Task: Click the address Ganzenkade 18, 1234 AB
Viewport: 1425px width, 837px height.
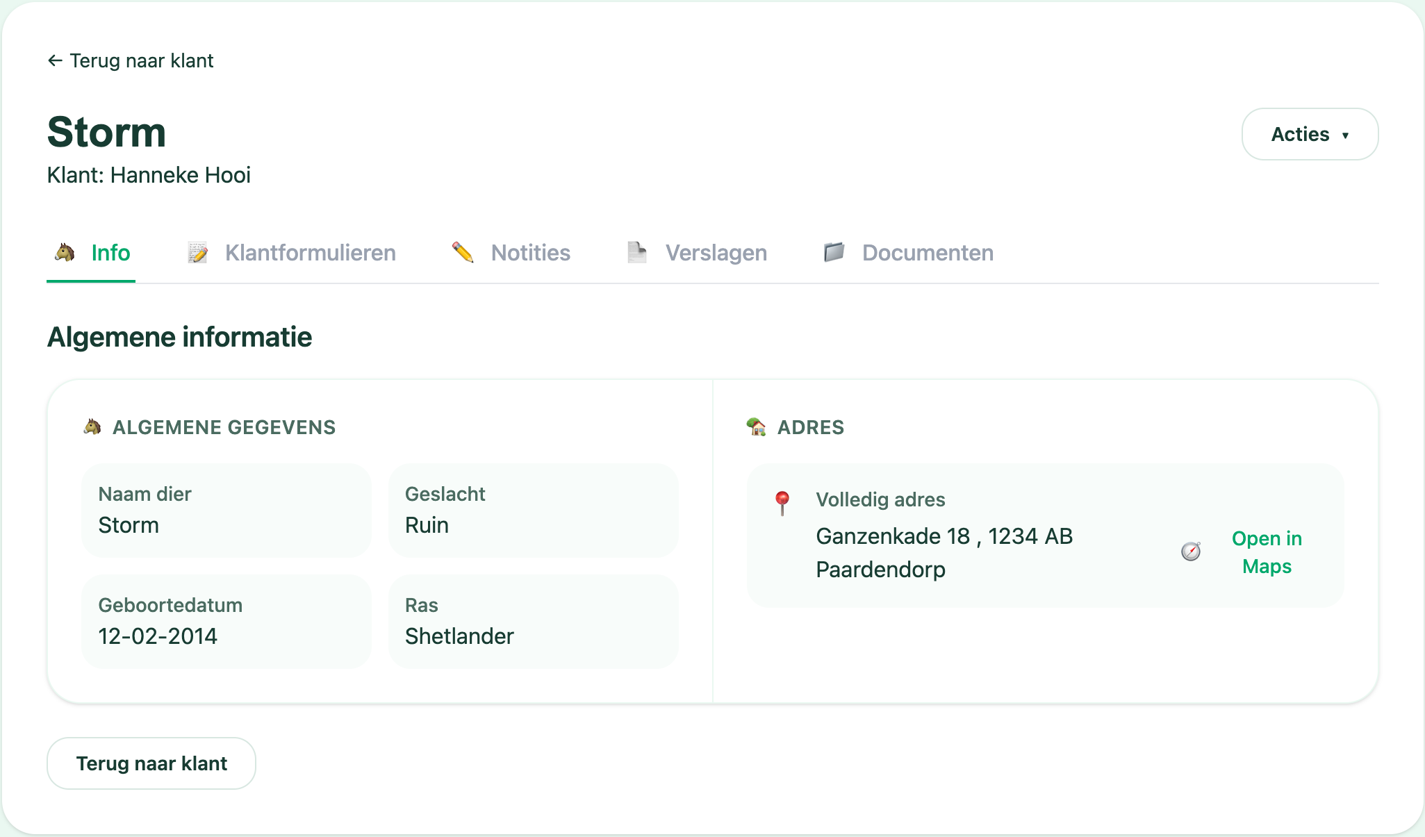Action: (944, 536)
